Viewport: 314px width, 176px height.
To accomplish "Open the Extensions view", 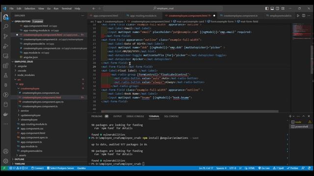I will click(5, 66).
